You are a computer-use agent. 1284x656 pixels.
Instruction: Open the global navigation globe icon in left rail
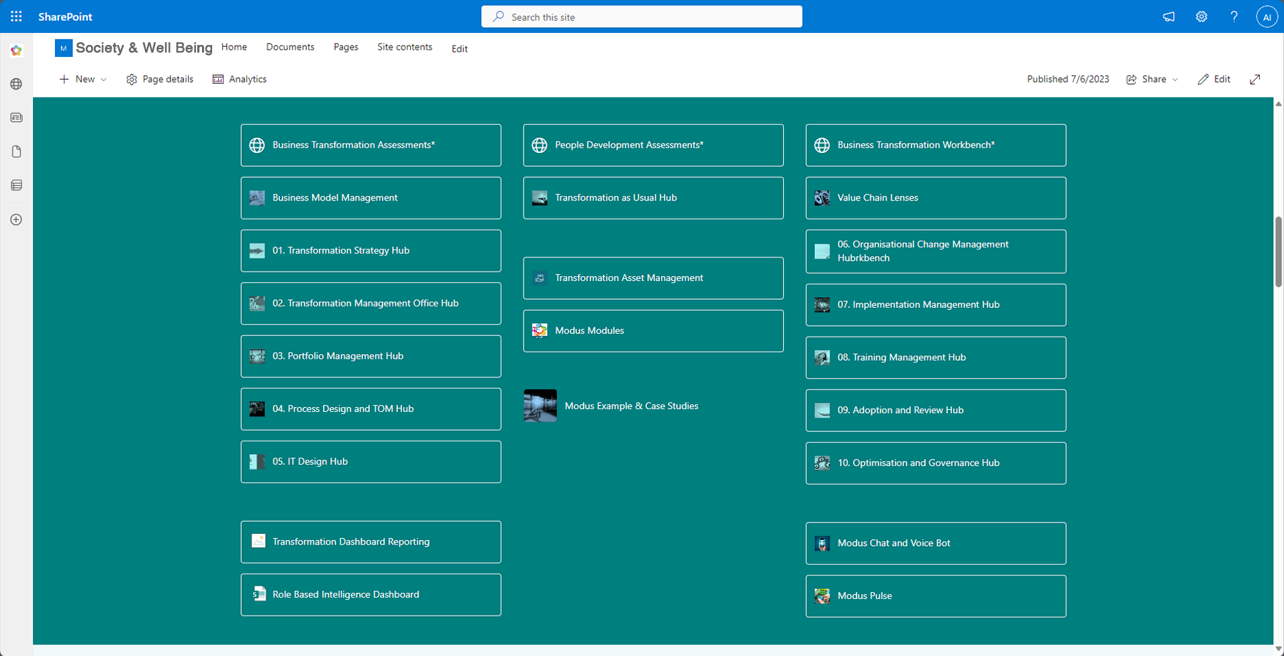tap(16, 84)
